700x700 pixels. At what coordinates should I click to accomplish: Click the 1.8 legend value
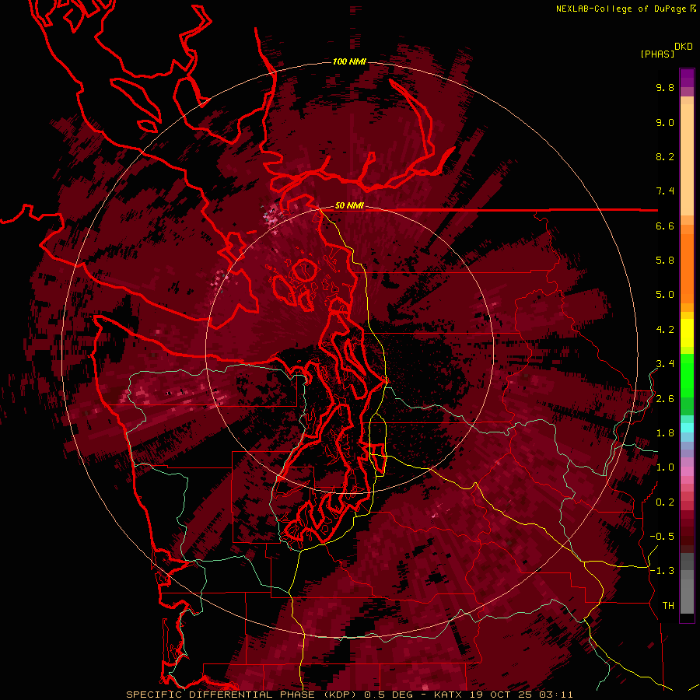[x=665, y=433]
